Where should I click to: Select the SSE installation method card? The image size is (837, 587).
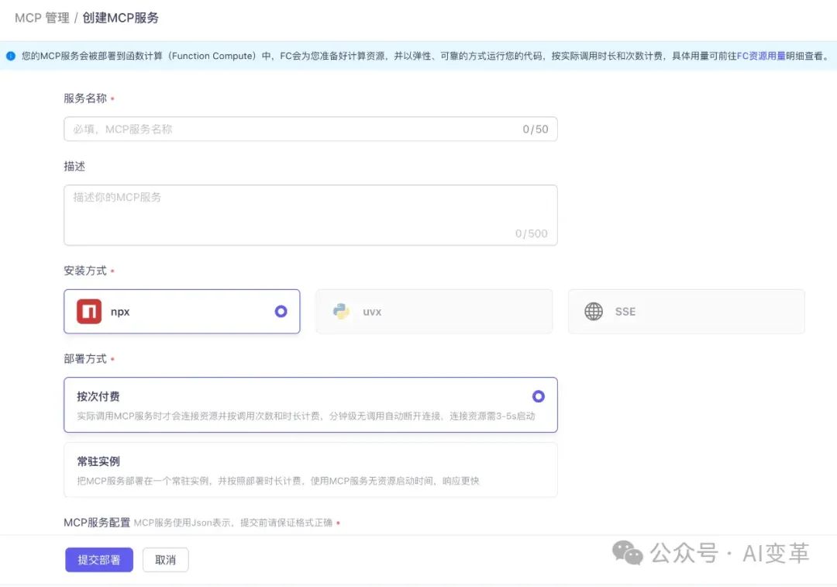coord(686,311)
